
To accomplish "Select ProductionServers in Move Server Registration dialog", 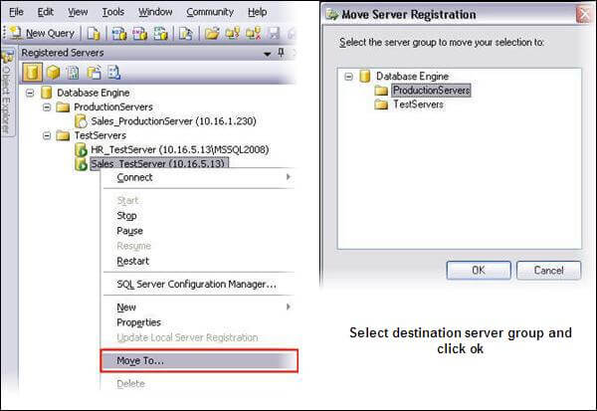I will 431,91.
